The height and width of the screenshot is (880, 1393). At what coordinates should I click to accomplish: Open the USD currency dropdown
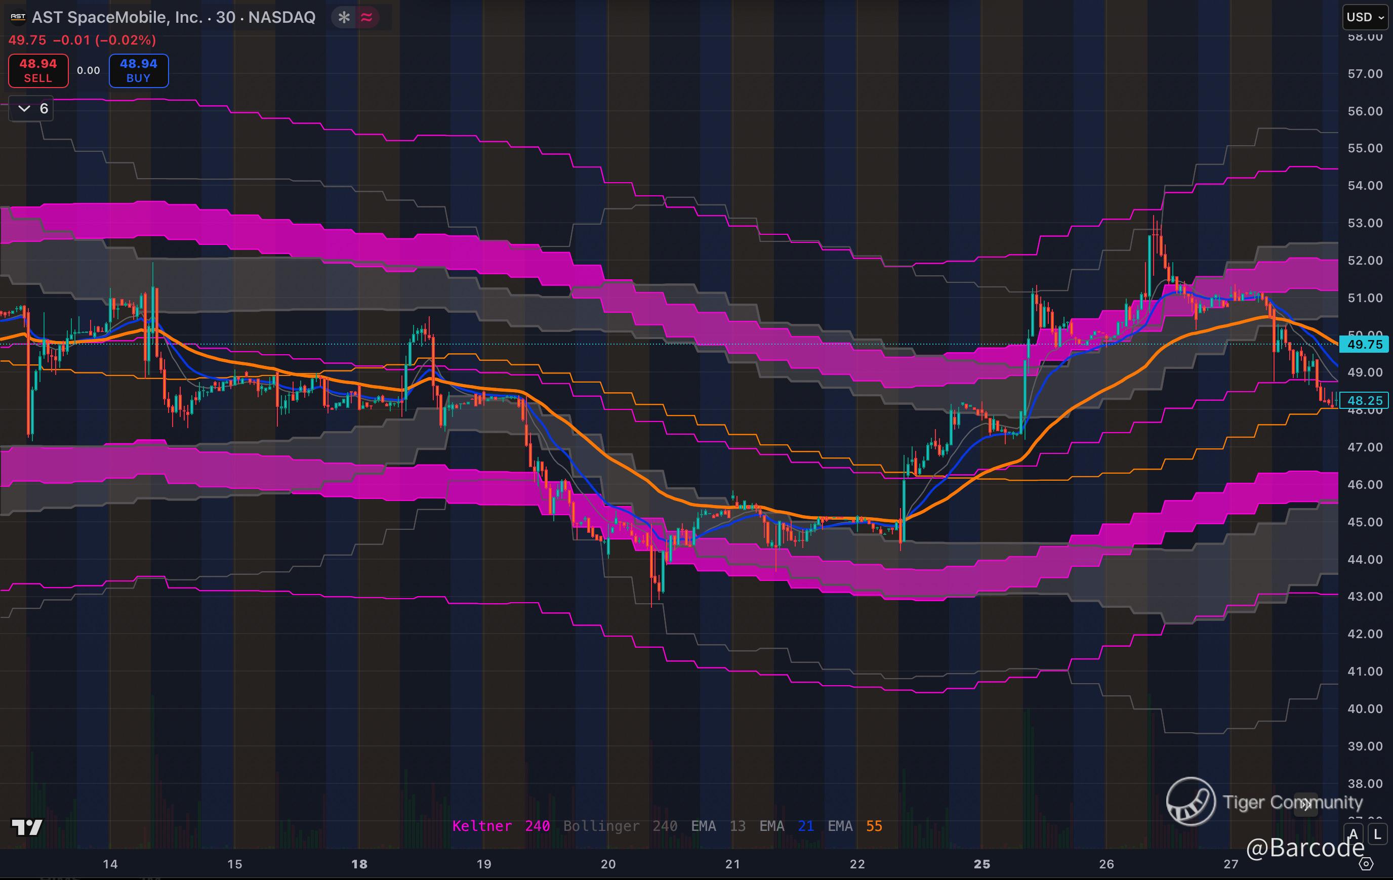point(1365,17)
